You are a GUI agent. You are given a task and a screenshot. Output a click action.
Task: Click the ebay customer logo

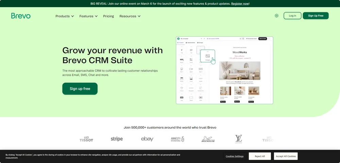point(147,139)
